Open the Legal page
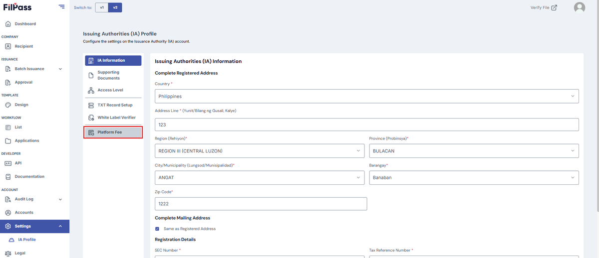This screenshot has height=258, width=599. click(x=20, y=253)
